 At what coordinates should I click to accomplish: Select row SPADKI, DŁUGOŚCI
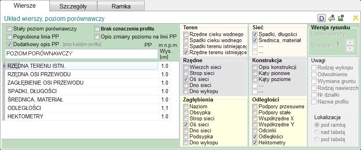pos(82,91)
